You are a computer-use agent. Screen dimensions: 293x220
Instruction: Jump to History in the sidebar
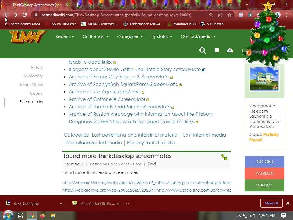(37, 67)
